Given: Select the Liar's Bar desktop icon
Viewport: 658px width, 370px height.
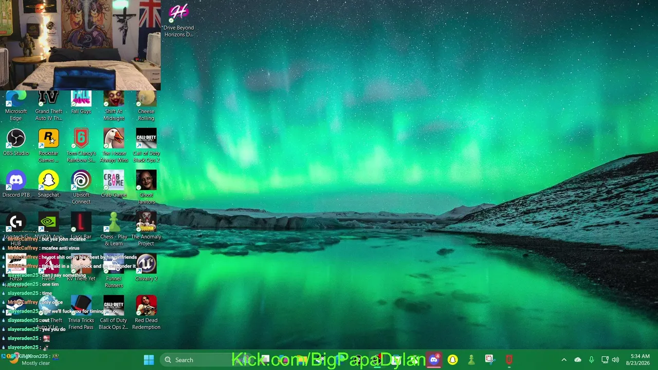Looking at the screenshot, I should click(x=81, y=226).
